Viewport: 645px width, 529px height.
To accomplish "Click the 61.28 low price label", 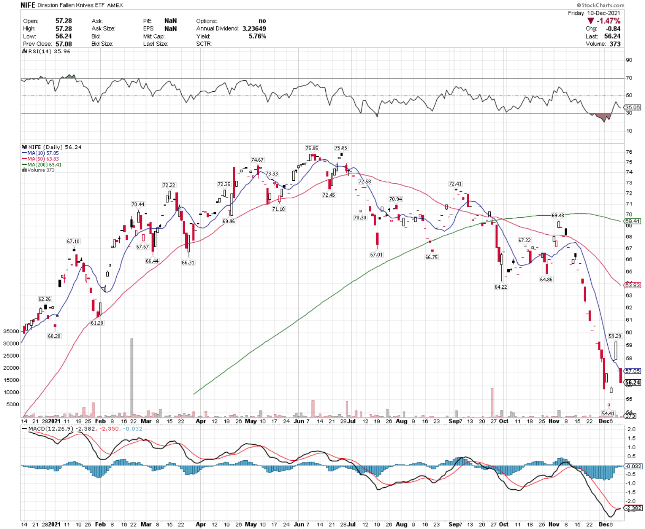I will coord(97,323).
